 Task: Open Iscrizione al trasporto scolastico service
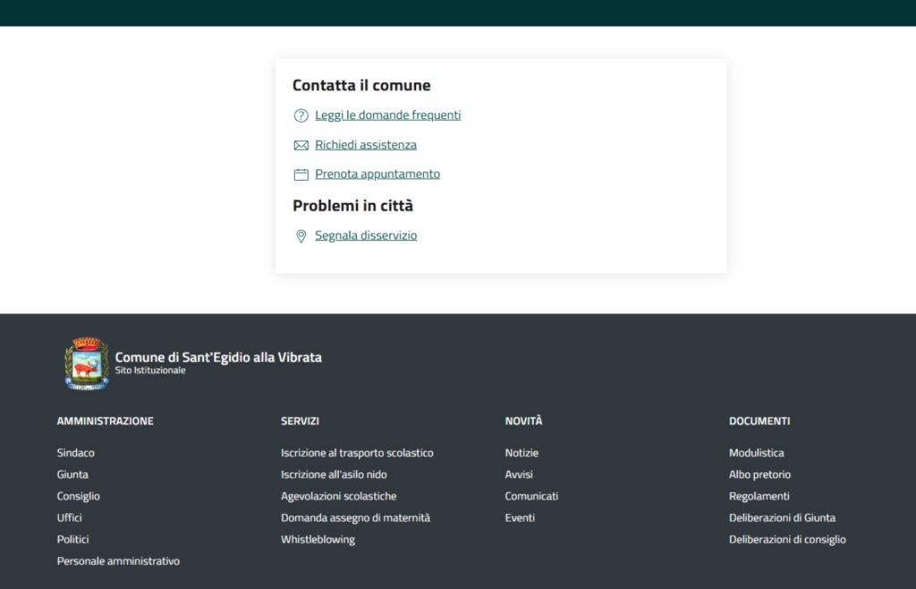357,453
